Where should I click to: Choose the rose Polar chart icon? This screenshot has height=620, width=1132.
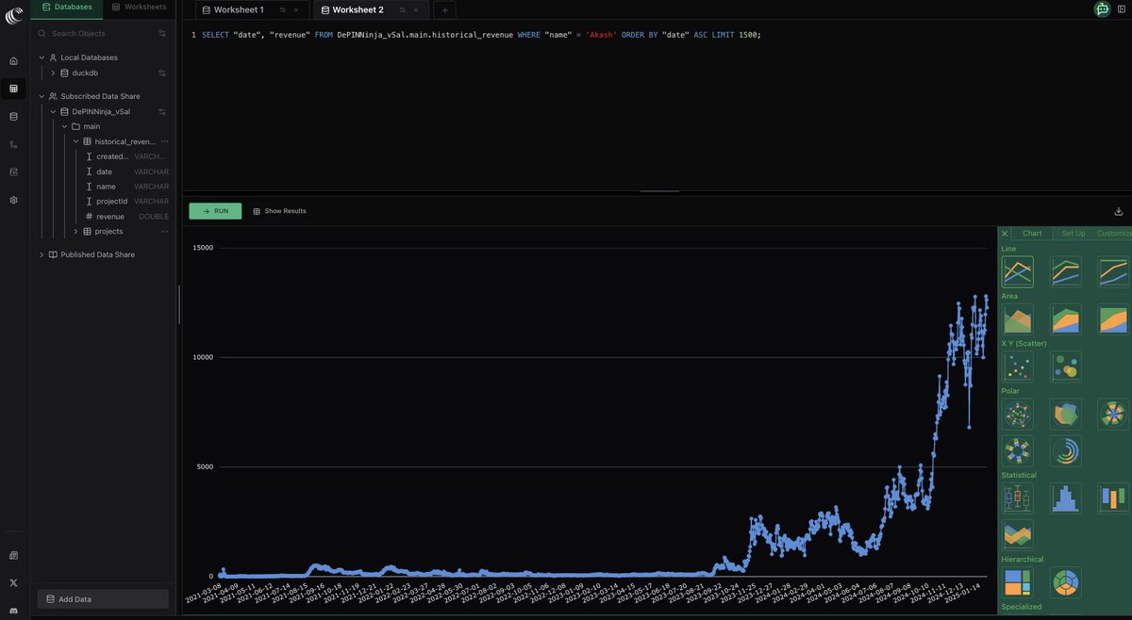pyautogui.click(x=1114, y=413)
